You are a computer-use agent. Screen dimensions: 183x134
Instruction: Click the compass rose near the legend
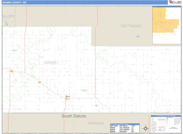coord(146,128)
